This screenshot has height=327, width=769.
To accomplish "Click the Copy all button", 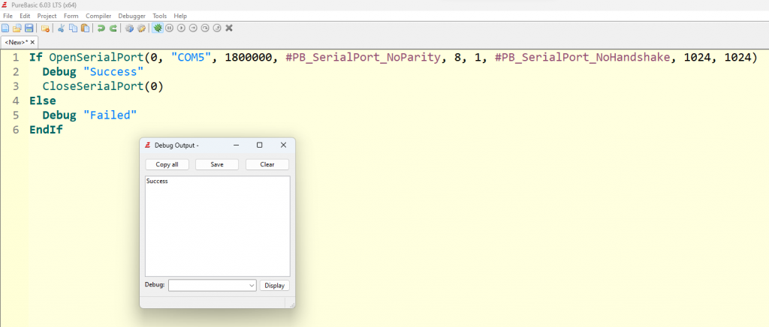I will (167, 164).
